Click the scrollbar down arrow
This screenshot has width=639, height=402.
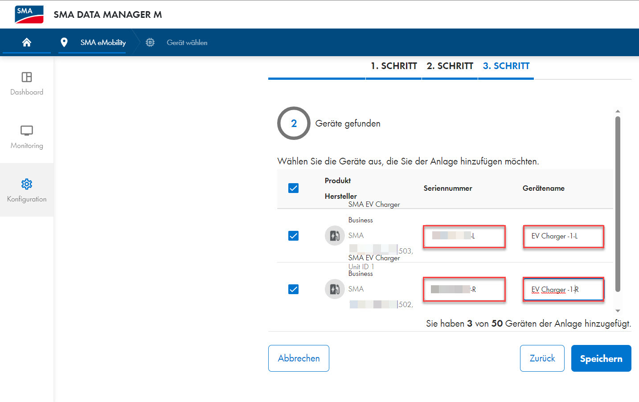618,311
